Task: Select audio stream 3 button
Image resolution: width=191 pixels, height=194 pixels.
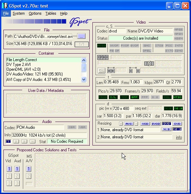Action: click(x=24, y=141)
